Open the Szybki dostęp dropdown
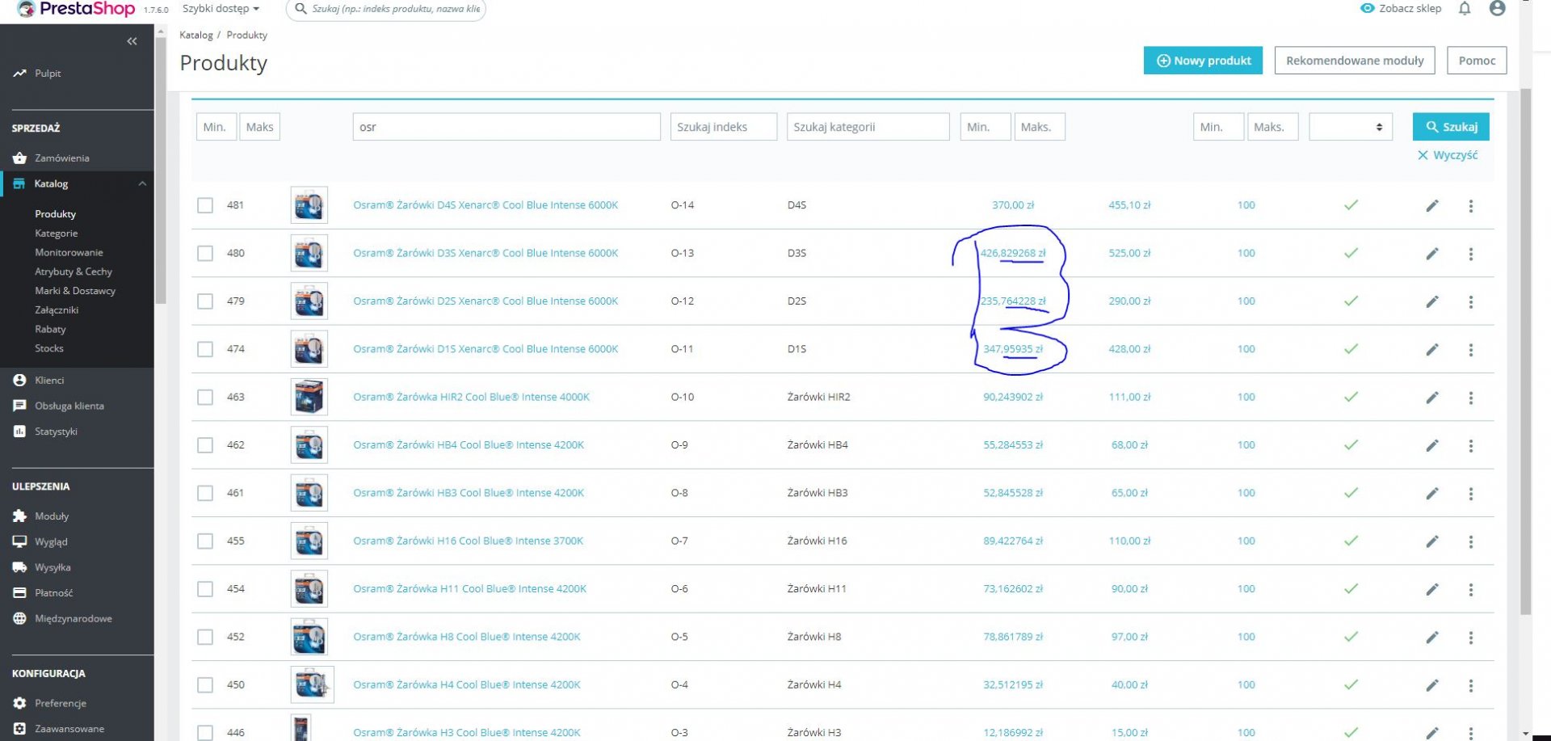1551x741 pixels. [221, 9]
